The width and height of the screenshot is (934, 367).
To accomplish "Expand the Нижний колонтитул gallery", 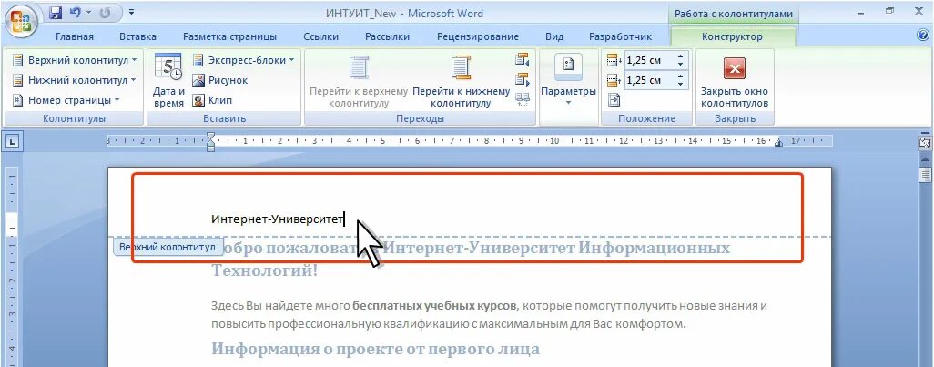I will click(x=74, y=80).
